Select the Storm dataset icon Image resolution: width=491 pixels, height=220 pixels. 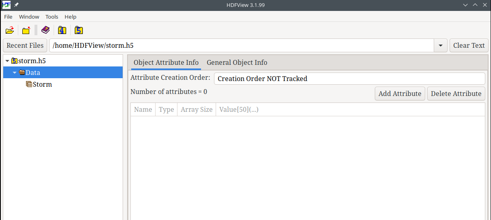coord(29,84)
